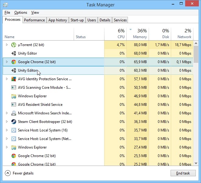Click the 88,0 MB memory value
This screenshot has width=201, height=183.
click(x=140, y=45)
